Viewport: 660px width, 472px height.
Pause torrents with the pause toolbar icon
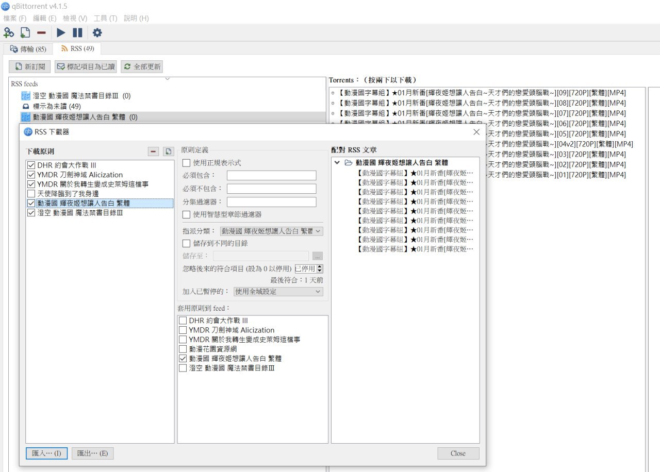(x=77, y=33)
